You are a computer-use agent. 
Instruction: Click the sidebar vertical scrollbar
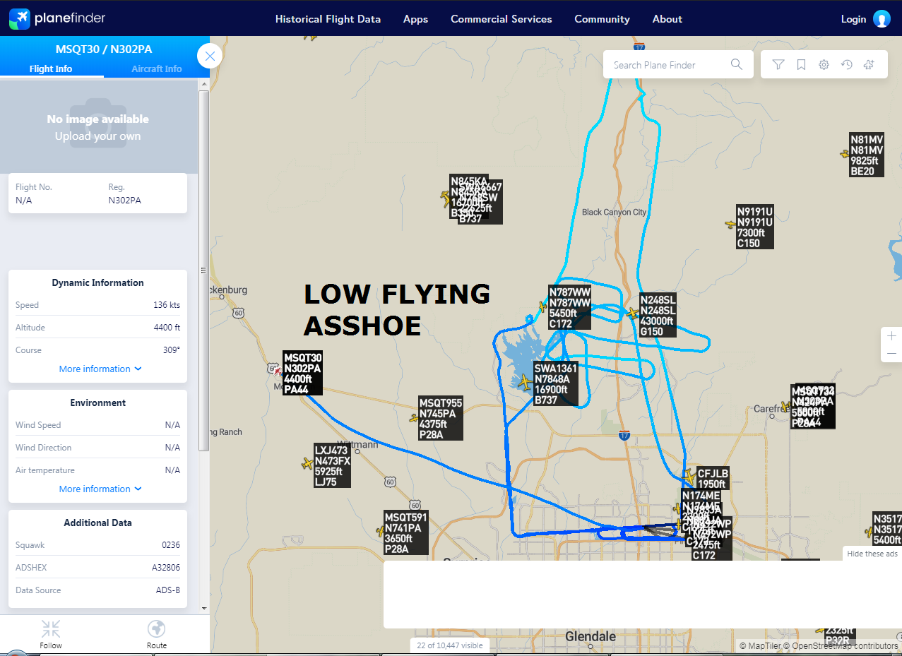click(x=204, y=271)
